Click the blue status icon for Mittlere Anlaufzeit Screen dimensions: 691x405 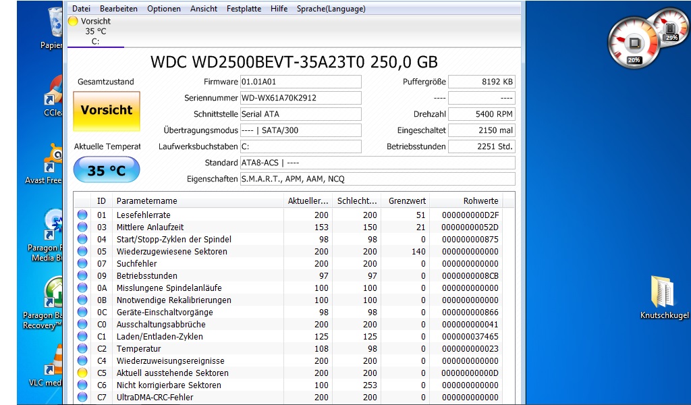pyautogui.click(x=82, y=227)
